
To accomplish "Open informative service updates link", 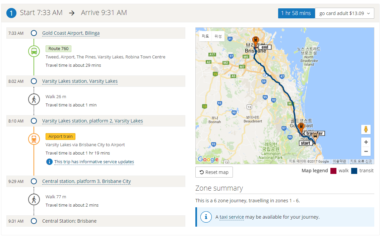I will pos(94,162).
